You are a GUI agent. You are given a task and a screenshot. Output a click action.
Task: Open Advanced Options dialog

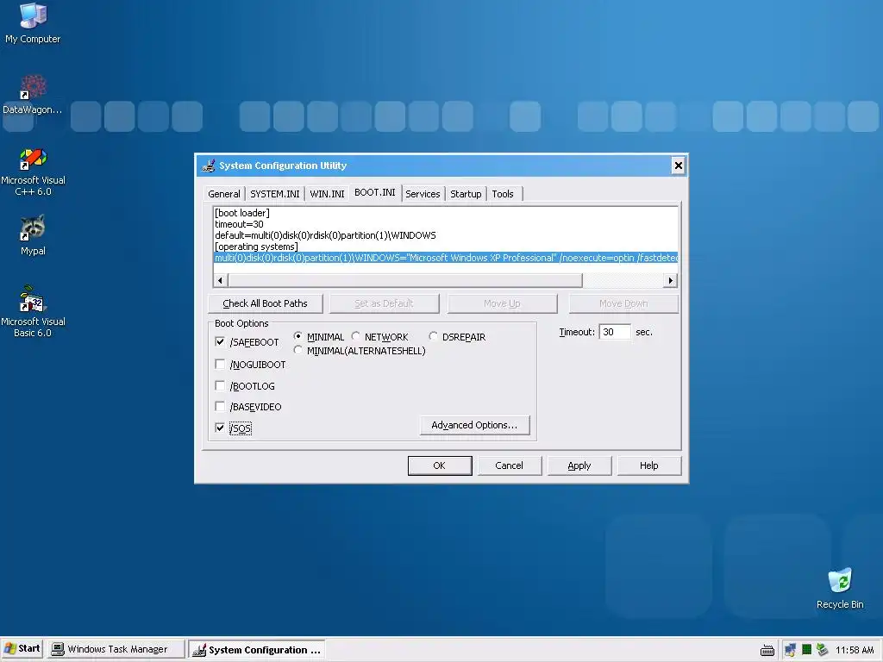475,425
